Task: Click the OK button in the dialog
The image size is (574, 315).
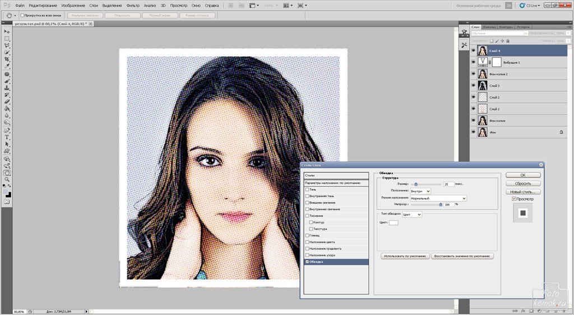Action: pyautogui.click(x=522, y=175)
